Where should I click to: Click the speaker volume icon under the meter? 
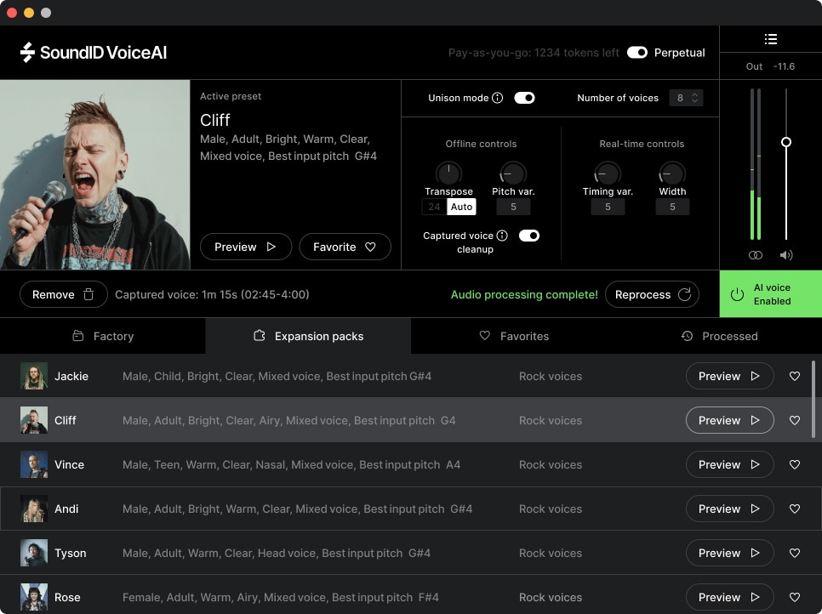[x=786, y=255]
